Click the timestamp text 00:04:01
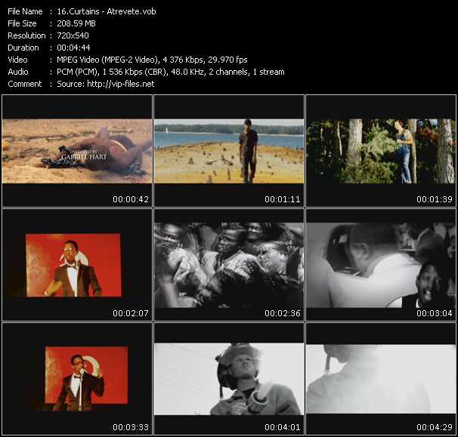 pos(283,427)
